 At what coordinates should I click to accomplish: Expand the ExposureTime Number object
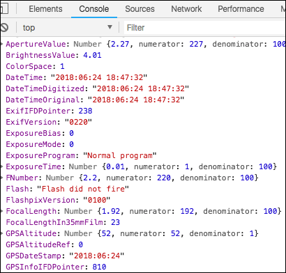coord(2,166)
